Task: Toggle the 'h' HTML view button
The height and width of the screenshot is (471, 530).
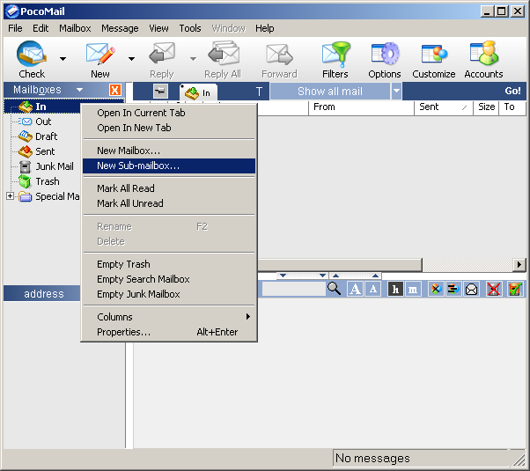Action: click(395, 289)
